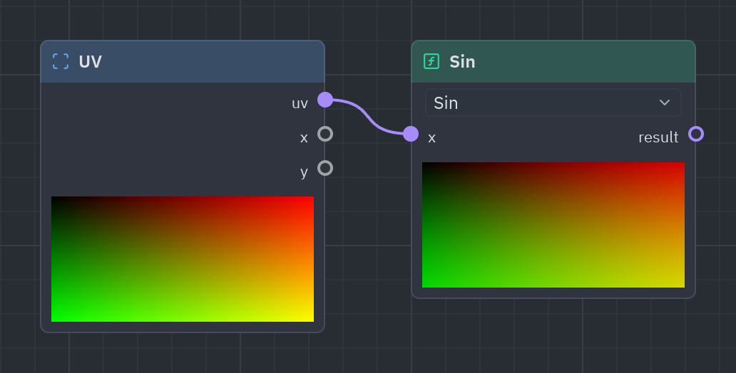Click the purple wire connecting uv to x

click(368, 117)
